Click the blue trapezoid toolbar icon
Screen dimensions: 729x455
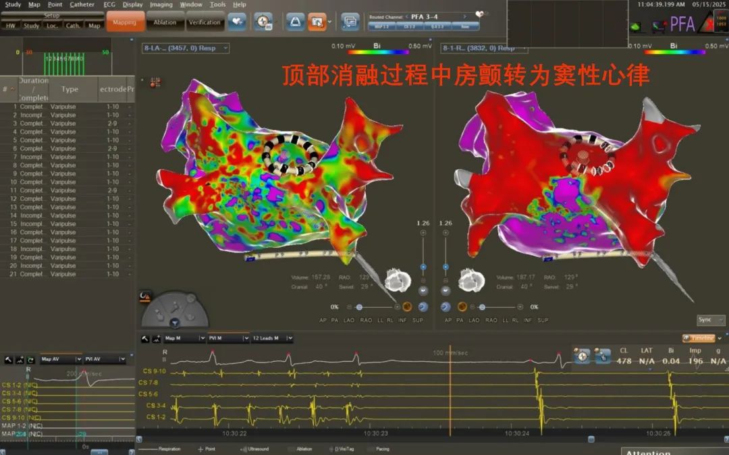click(295, 22)
